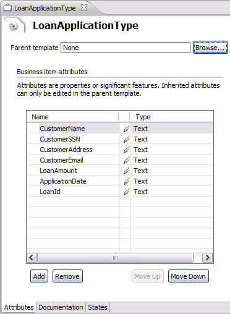Select the LoanApplicationType editor tab

45,8
